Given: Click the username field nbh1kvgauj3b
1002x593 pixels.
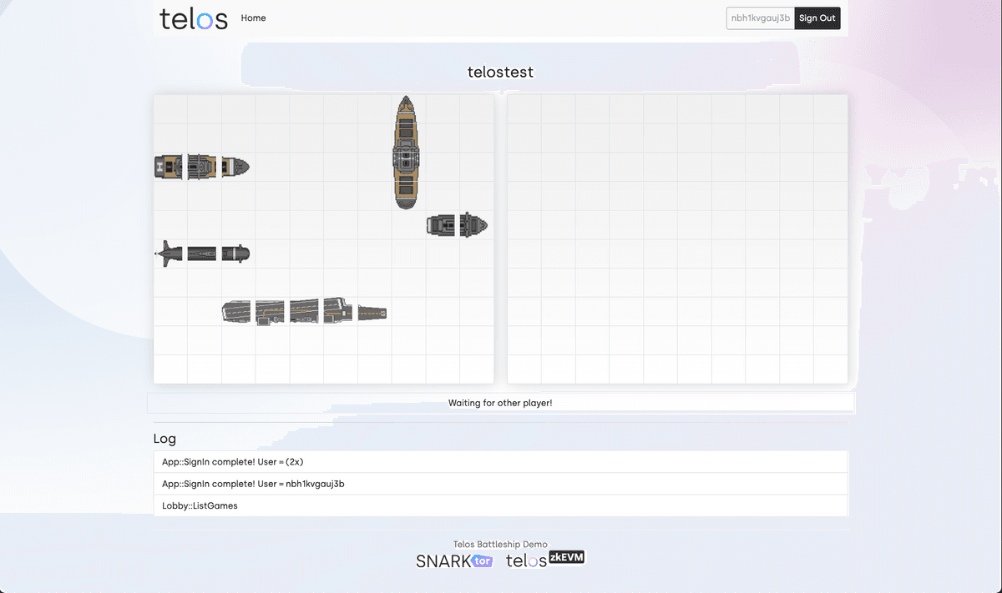Looking at the screenshot, I should [x=760, y=18].
